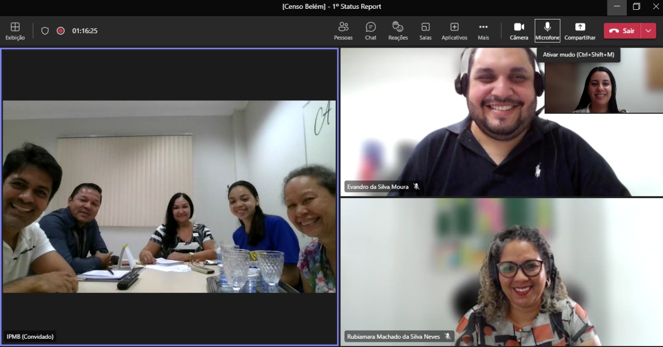Click the red recording indicator
The width and height of the screenshot is (663, 347).
point(61,31)
